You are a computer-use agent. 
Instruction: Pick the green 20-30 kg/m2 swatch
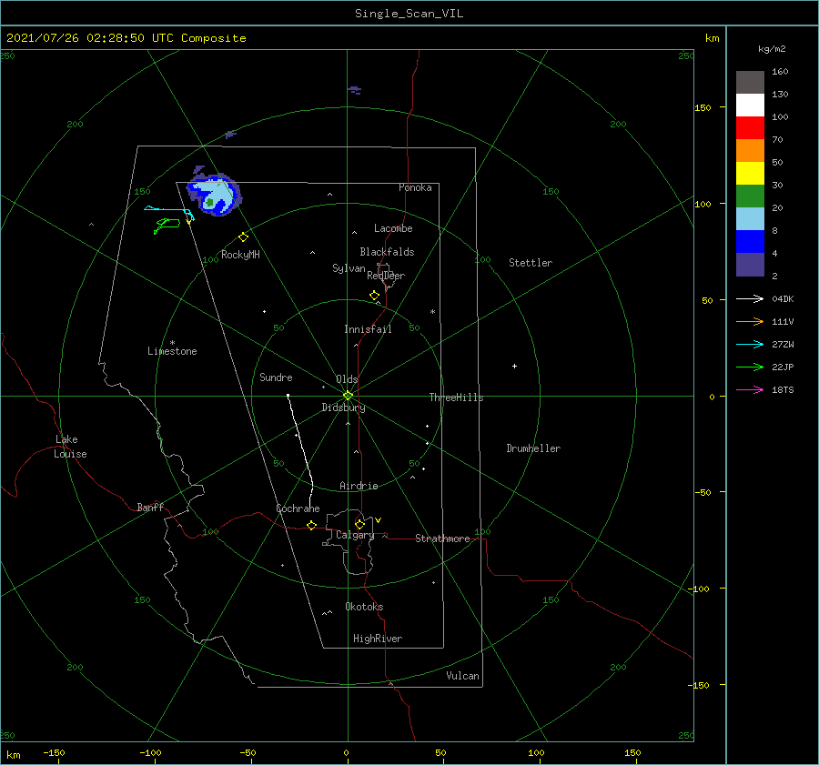coord(750,196)
